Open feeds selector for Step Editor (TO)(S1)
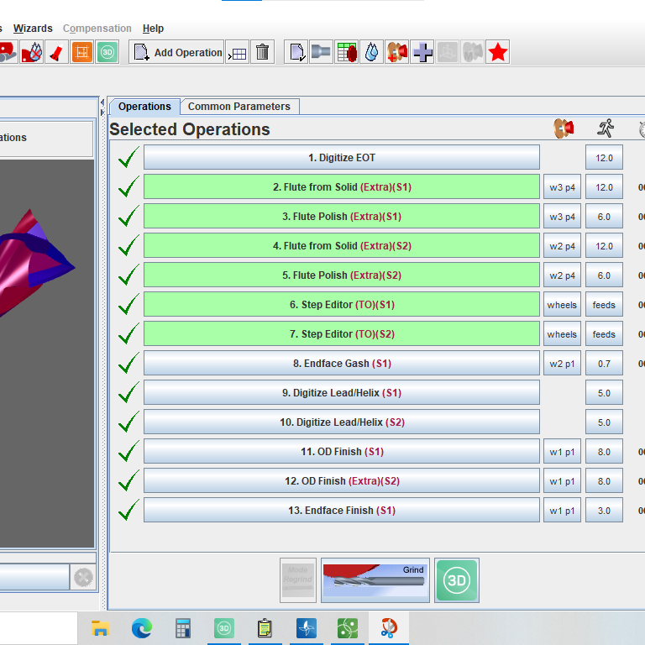Image resolution: width=645 pixels, height=645 pixels. [604, 305]
